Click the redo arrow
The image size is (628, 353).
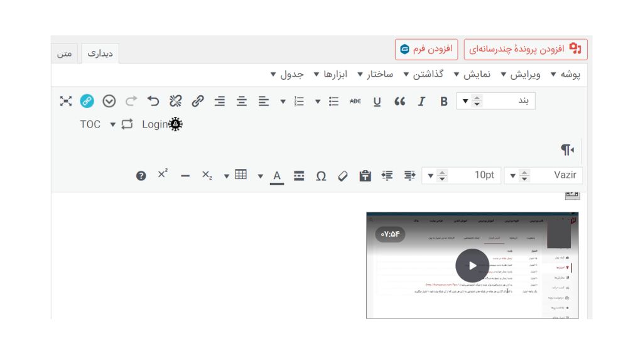tap(131, 101)
